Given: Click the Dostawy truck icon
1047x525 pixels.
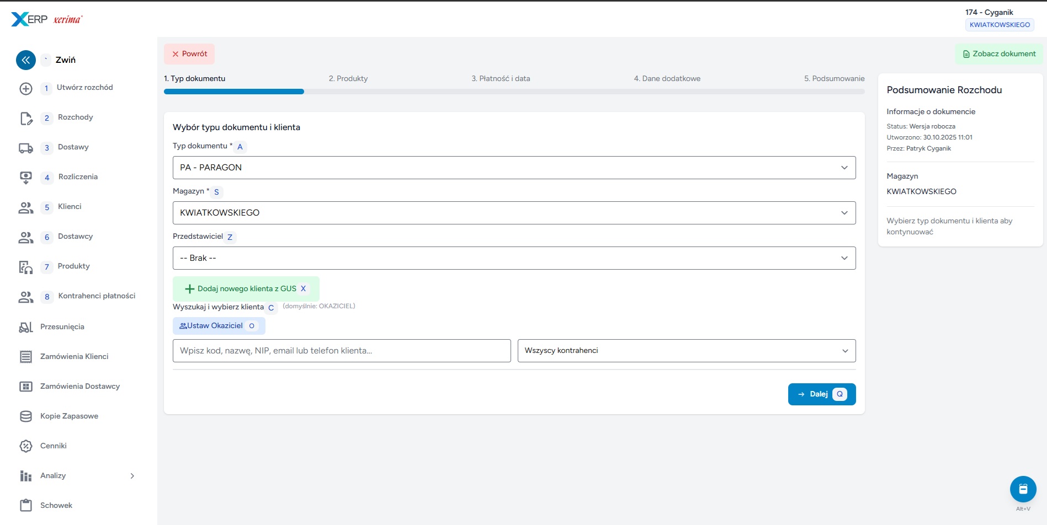Looking at the screenshot, I should pos(26,148).
